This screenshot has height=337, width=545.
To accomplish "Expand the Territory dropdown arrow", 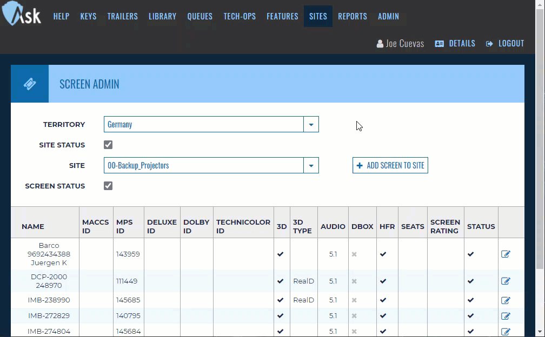I will pos(311,124).
